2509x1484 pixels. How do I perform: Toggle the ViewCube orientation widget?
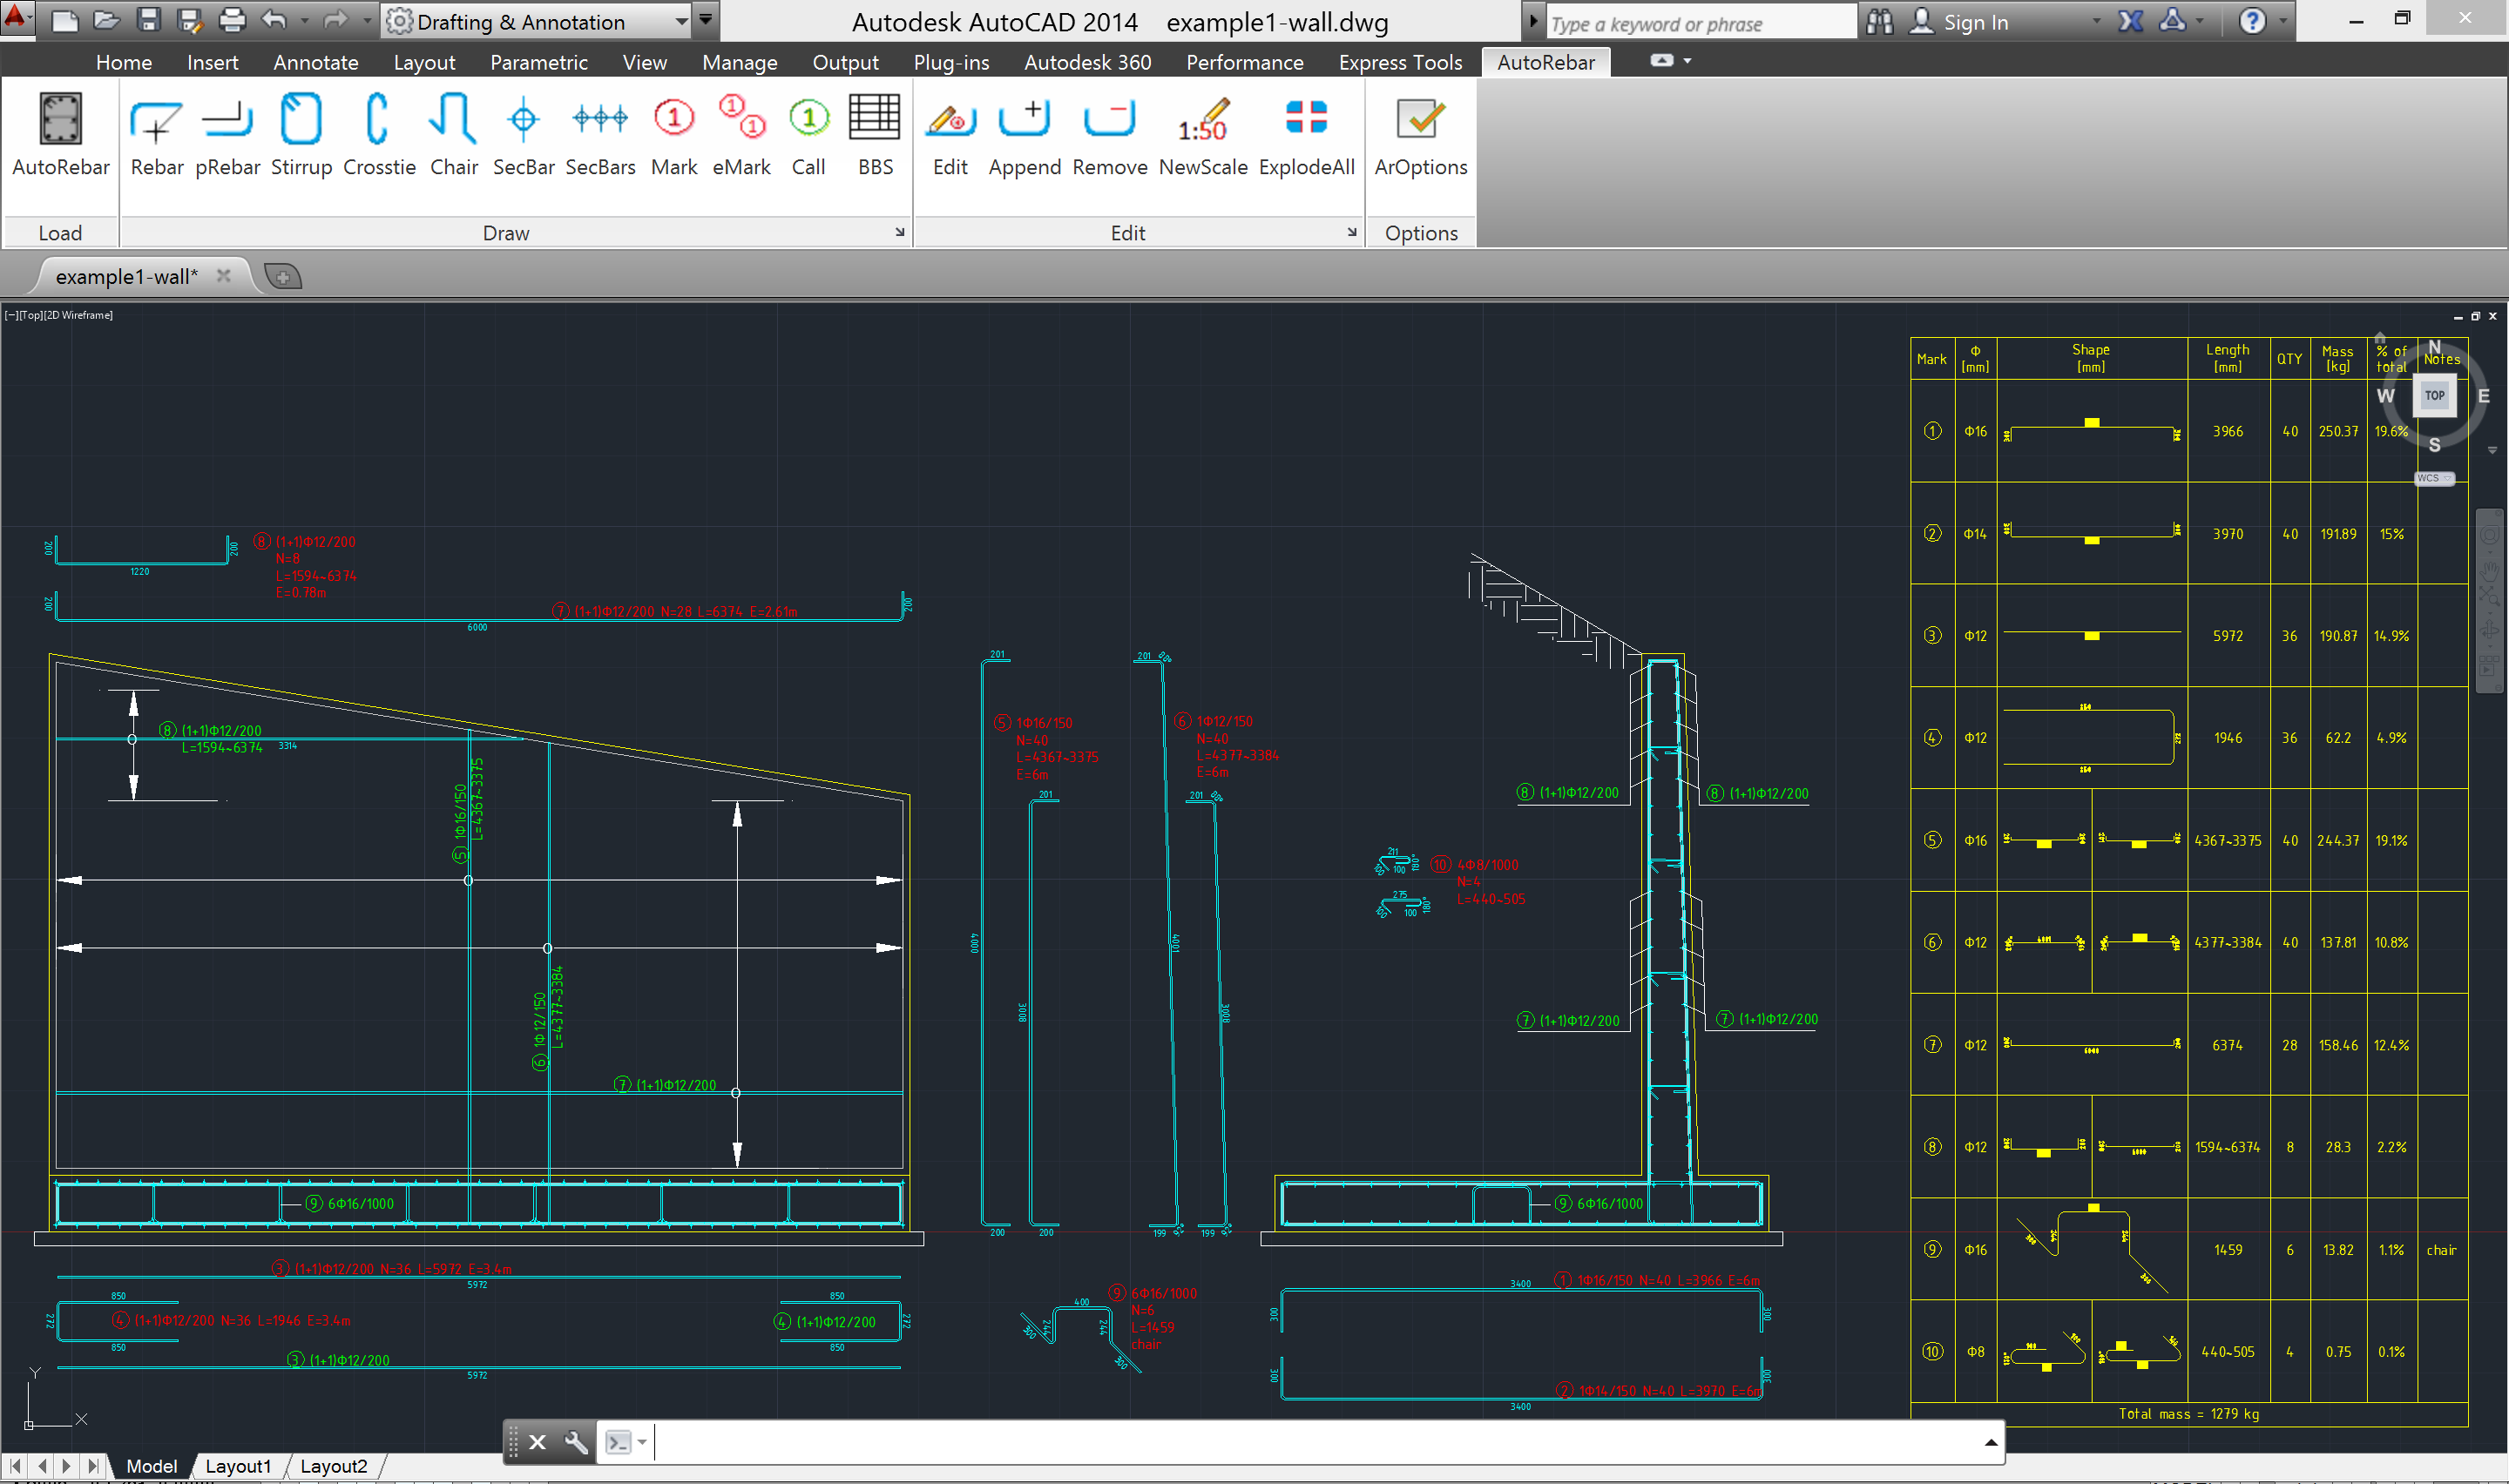pyautogui.click(x=2435, y=395)
